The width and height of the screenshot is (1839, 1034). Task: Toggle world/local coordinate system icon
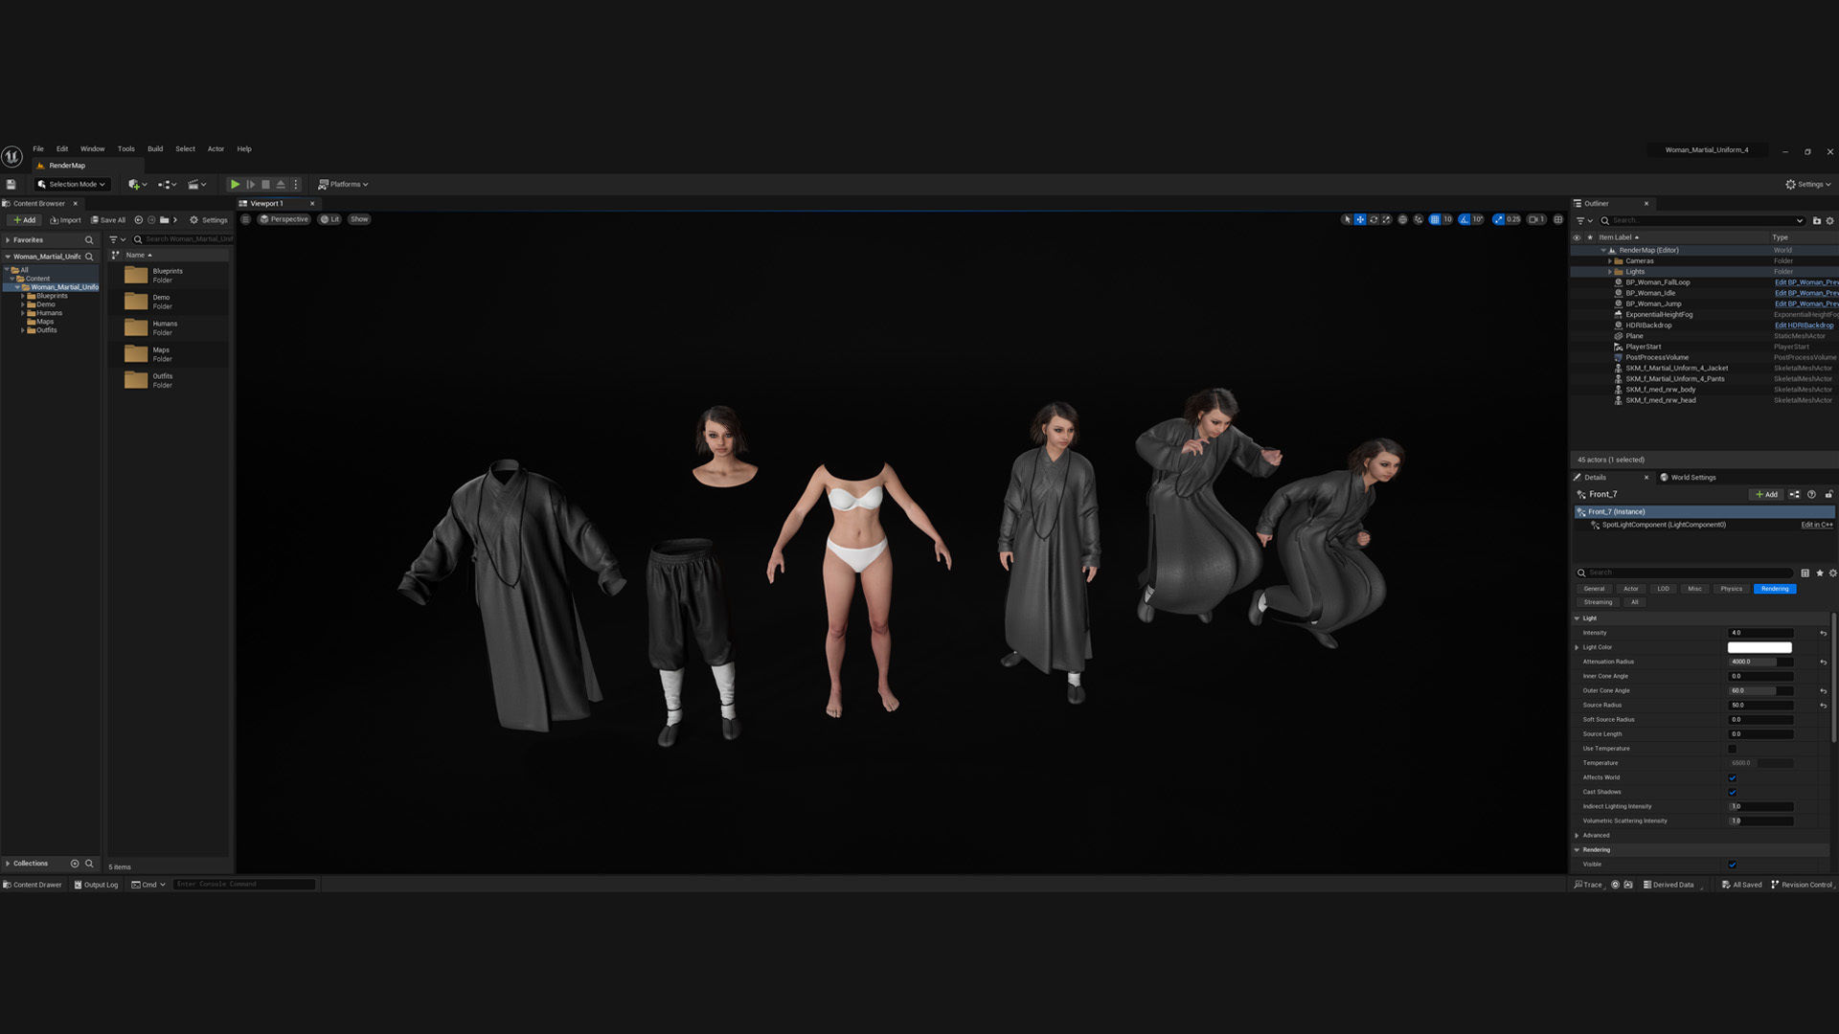pyautogui.click(x=1402, y=219)
